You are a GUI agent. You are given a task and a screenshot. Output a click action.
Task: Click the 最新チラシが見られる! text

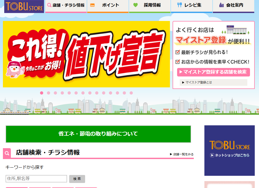(204, 52)
